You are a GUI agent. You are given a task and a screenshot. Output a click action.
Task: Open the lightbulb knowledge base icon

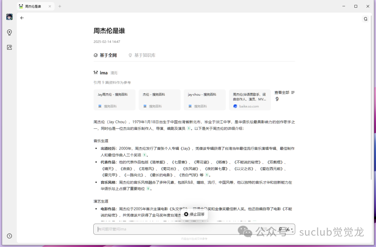pyautogui.click(x=9, y=32)
